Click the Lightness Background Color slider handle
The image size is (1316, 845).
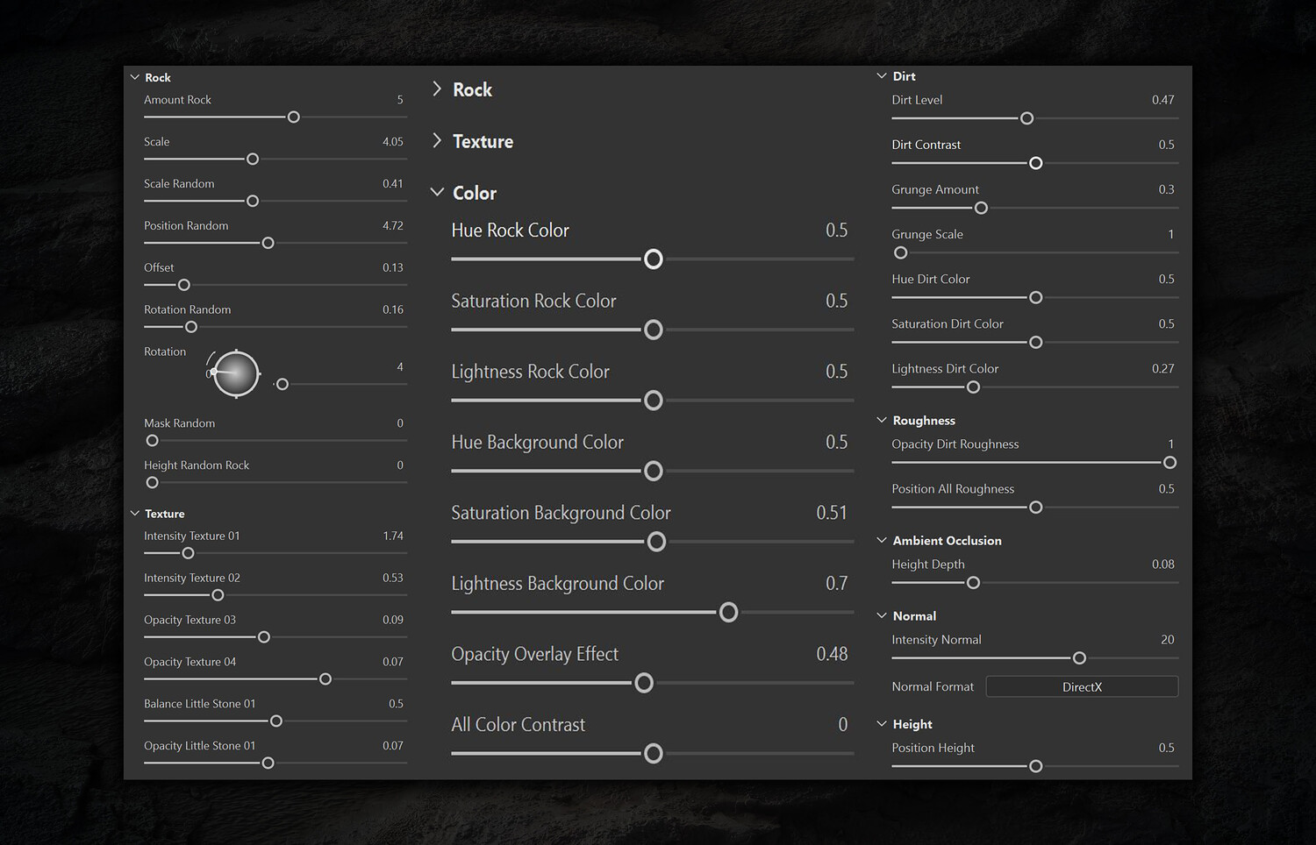[729, 612]
